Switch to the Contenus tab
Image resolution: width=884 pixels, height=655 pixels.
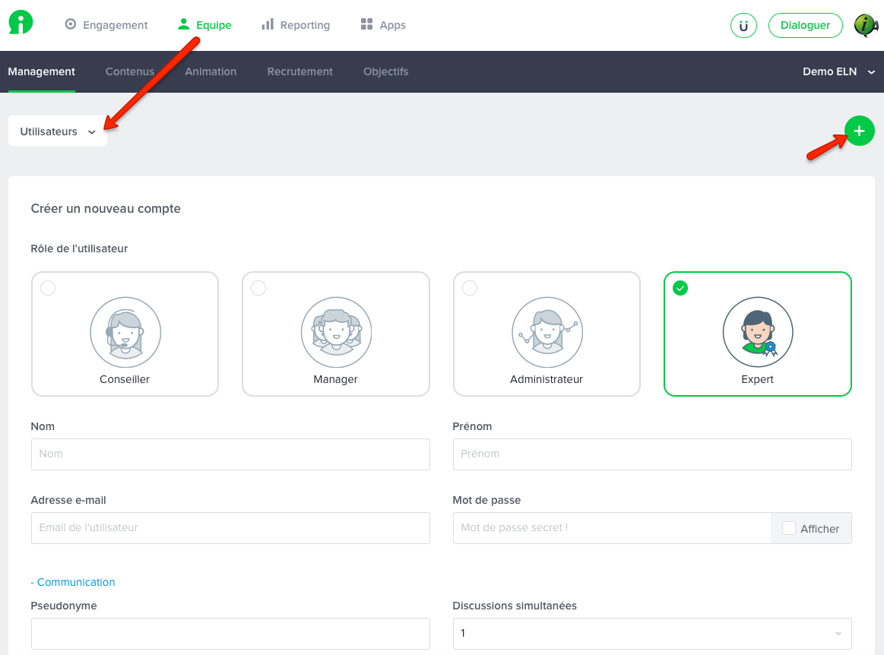click(130, 71)
